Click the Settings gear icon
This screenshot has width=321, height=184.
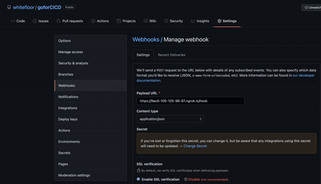point(219,21)
